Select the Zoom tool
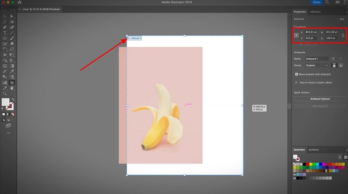This screenshot has height=194, width=348. [5, 94]
